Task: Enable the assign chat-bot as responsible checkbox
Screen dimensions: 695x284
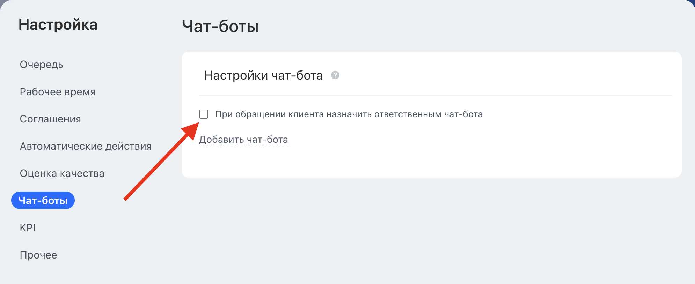Action: tap(204, 114)
